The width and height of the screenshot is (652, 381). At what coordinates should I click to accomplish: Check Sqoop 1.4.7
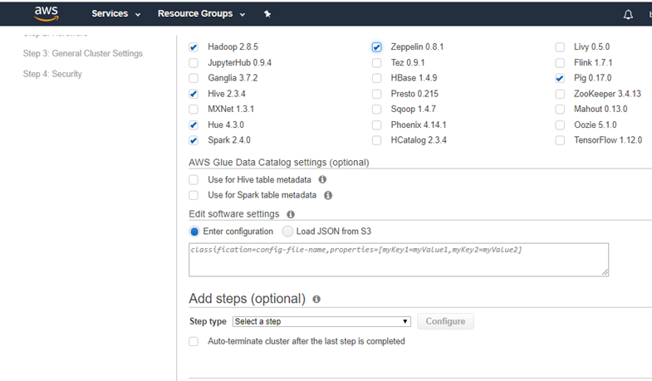[377, 110]
